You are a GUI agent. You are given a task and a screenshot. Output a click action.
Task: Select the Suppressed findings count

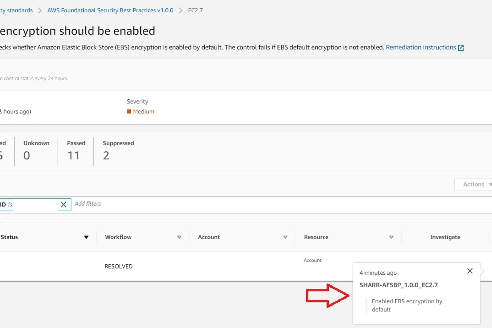point(106,155)
